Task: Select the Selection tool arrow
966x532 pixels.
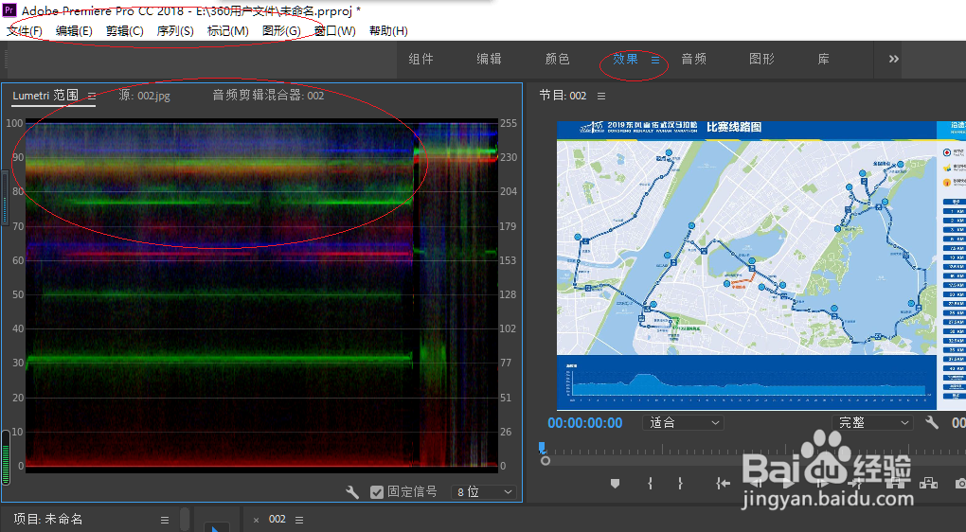Action: (216, 527)
